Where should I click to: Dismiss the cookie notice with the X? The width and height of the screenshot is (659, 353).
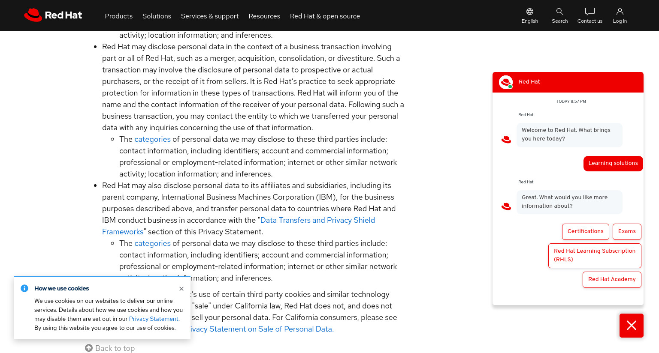(x=181, y=289)
